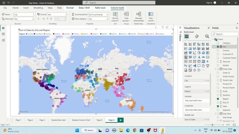Uncheck the City field checkbox
The height and width of the screenshot is (134, 239).
pyautogui.click(x=218, y=47)
